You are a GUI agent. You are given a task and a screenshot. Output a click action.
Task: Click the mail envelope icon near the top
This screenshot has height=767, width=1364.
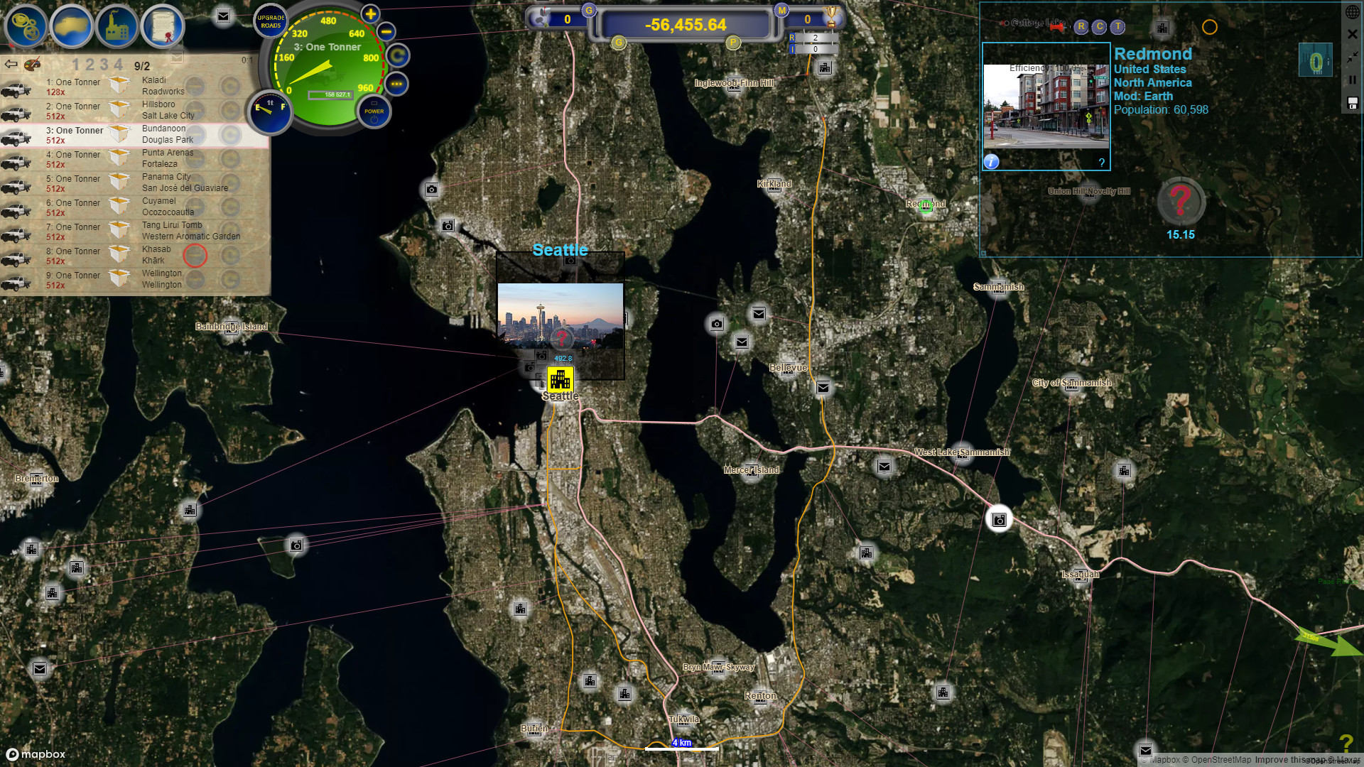(222, 16)
